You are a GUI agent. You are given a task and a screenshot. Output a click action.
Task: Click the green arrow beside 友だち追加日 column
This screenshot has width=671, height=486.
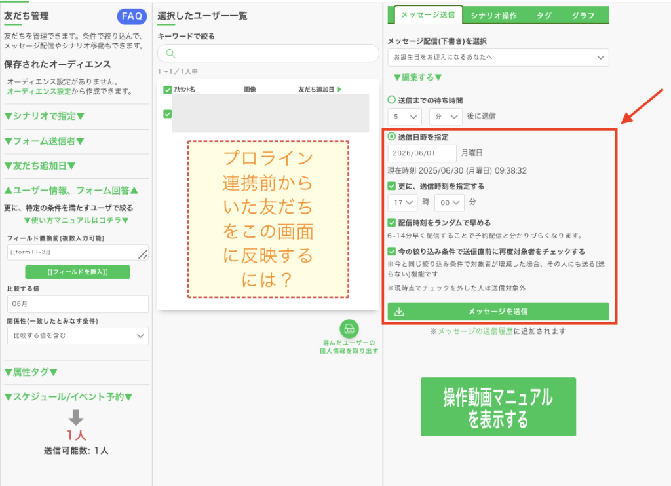tap(339, 89)
